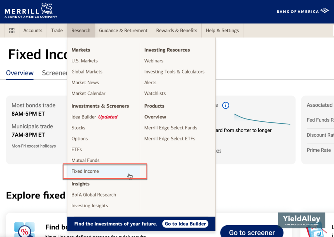Screen dimensions: 334x237
Task: Open the Accounts menu
Action: (x=33, y=30)
